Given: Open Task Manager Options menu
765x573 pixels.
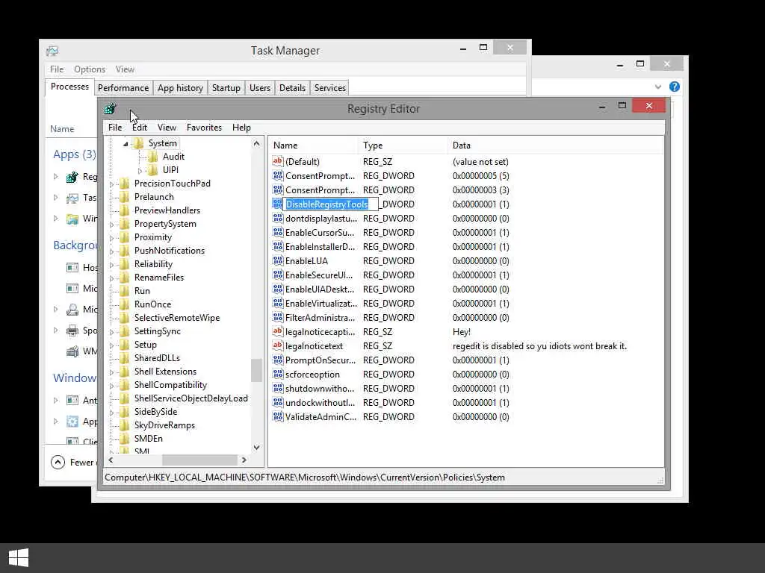Looking at the screenshot, I should point(90,69).
